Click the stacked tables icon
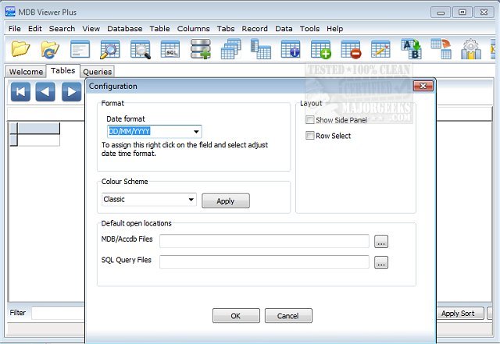Image resolution: width=500 pixels, height=344 pixels. 231,49
